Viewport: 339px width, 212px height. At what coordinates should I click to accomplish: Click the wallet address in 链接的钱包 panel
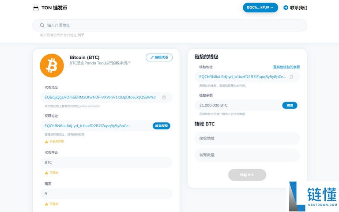click(x=242, y=77)
